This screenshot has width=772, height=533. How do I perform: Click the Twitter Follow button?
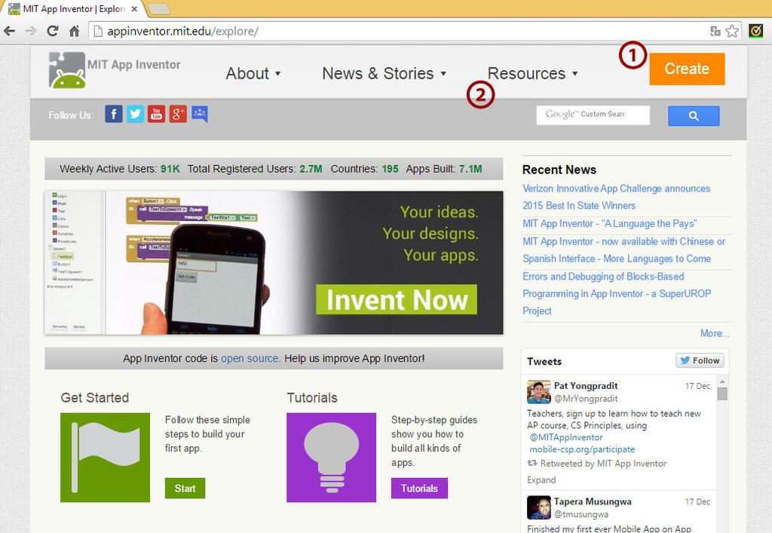(x=700, y=360)
